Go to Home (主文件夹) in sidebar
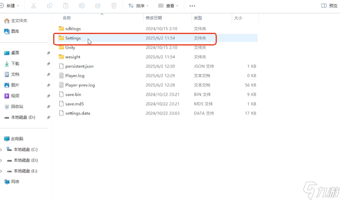This screenshot has width=340, height=200. [16, 20]
